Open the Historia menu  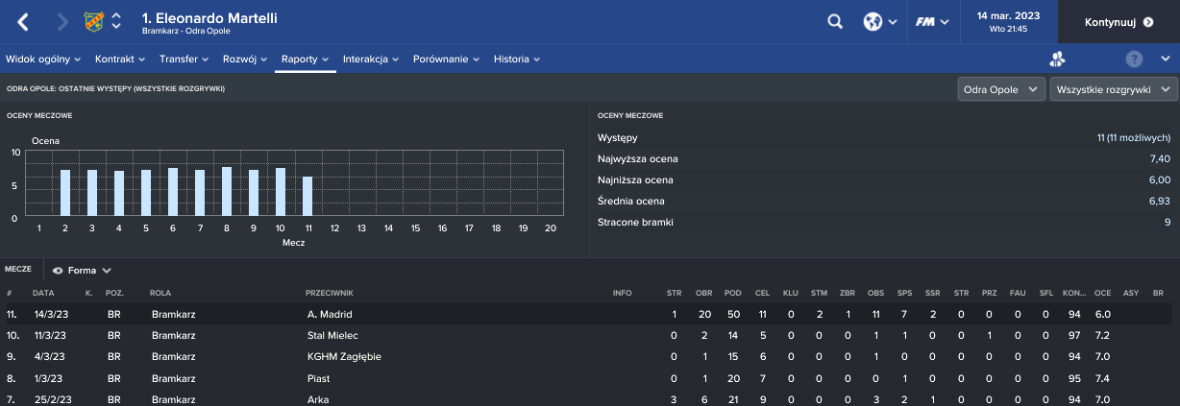(516, 59)
